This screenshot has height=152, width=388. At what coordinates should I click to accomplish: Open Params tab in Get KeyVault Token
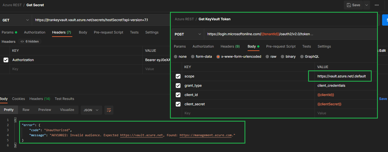pyautogui.click(x=180, y=46)
